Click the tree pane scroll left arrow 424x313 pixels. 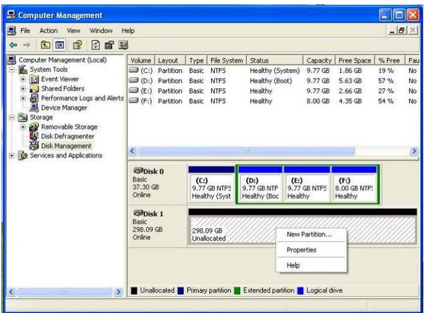click(11, 291)
